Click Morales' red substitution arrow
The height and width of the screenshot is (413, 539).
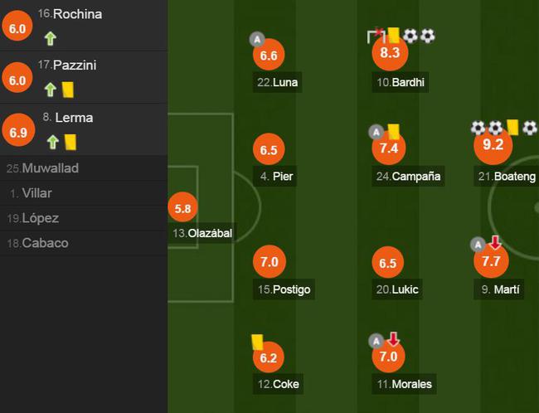click(x=394, y=338)
